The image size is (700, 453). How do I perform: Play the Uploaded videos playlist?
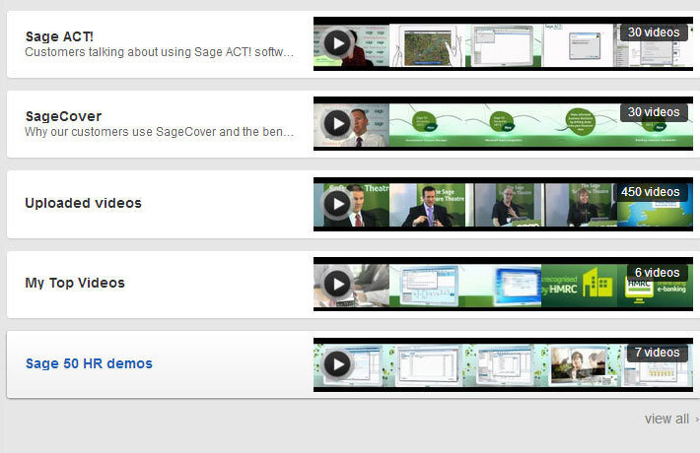point(337,203)
